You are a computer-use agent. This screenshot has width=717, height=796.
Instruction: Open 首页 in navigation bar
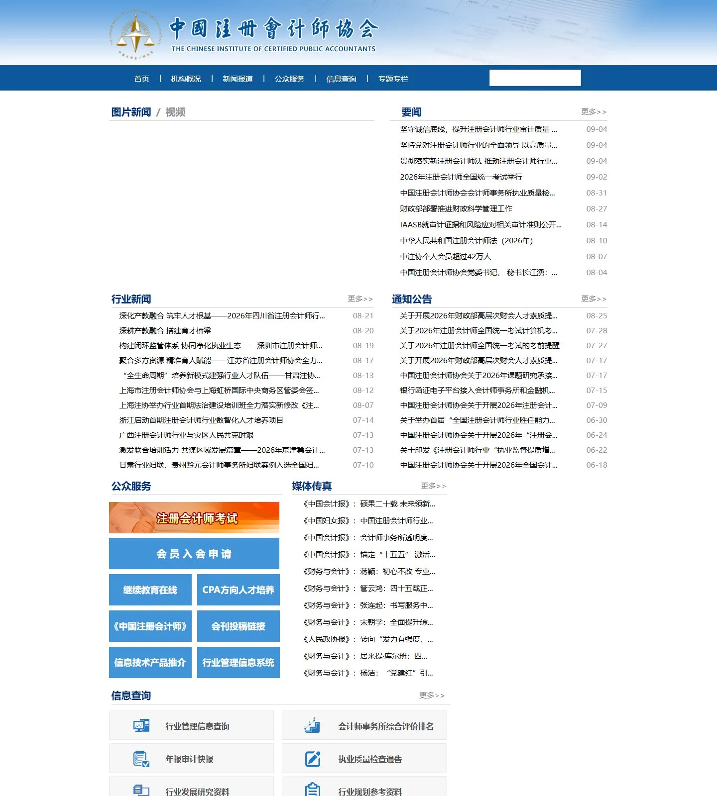point(141,79)
